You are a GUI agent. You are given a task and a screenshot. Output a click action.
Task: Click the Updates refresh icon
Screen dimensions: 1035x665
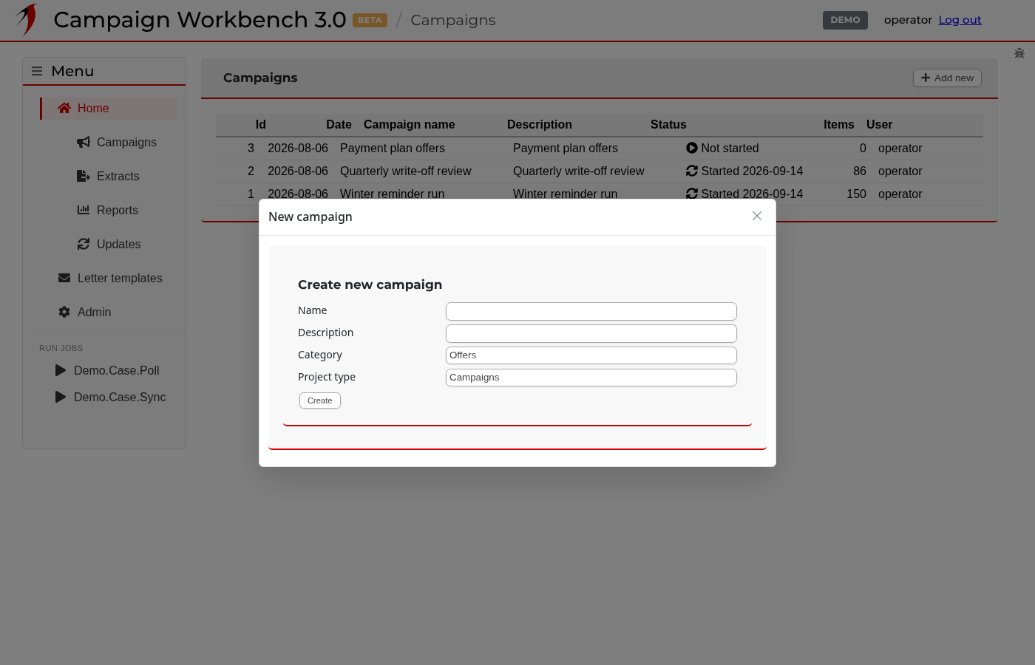[x=84, y=244]
